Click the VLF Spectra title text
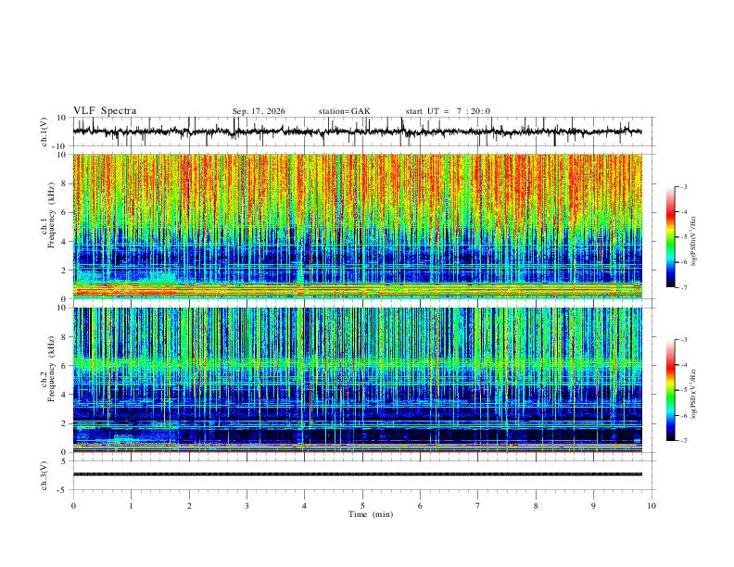The image size is (734, 567). (x=105, y=111)
